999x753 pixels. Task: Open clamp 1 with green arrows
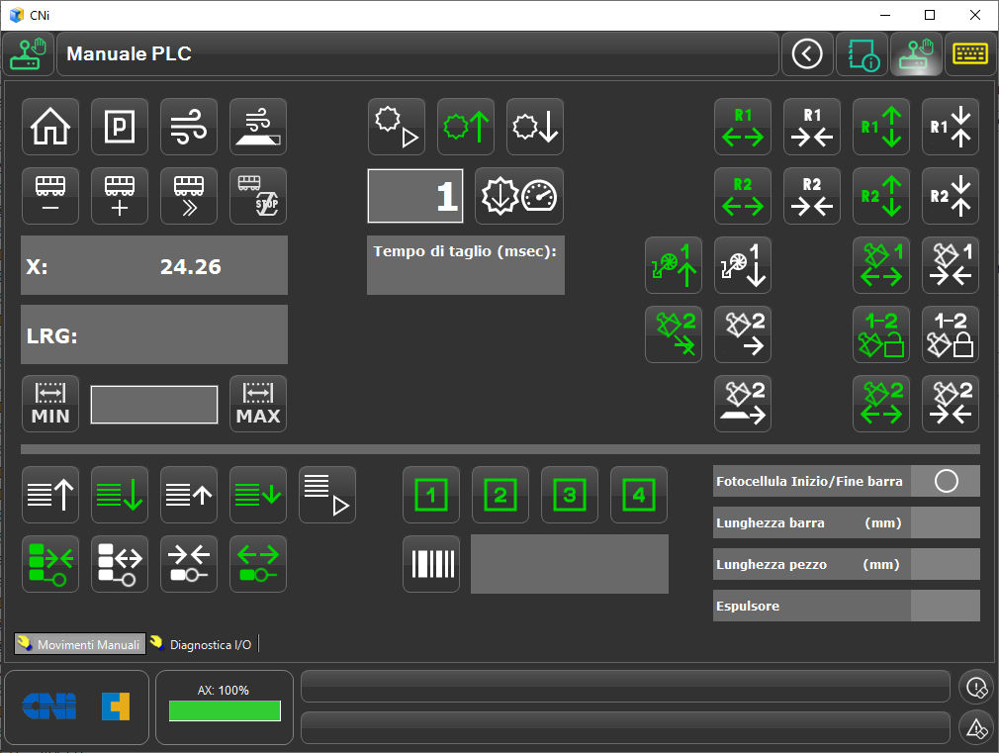tap(881, 265)
